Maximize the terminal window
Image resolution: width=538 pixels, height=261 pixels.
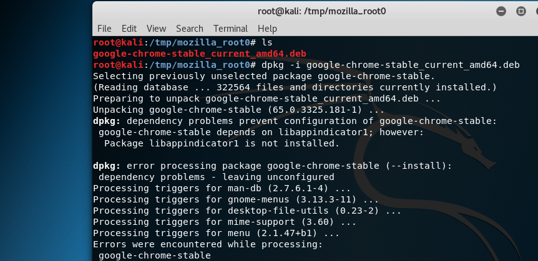coord(521,11)
